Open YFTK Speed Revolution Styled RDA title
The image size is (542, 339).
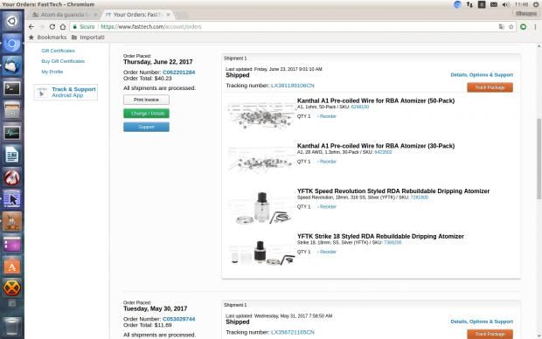click(393, 191)
